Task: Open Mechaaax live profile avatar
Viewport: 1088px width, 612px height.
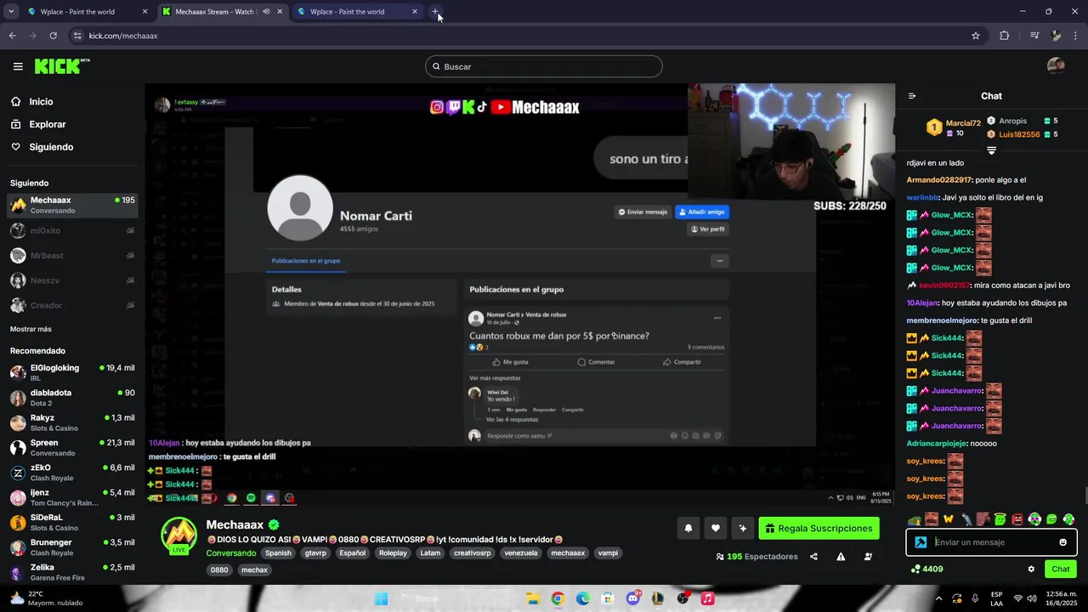Action: [x=179, y=535]
